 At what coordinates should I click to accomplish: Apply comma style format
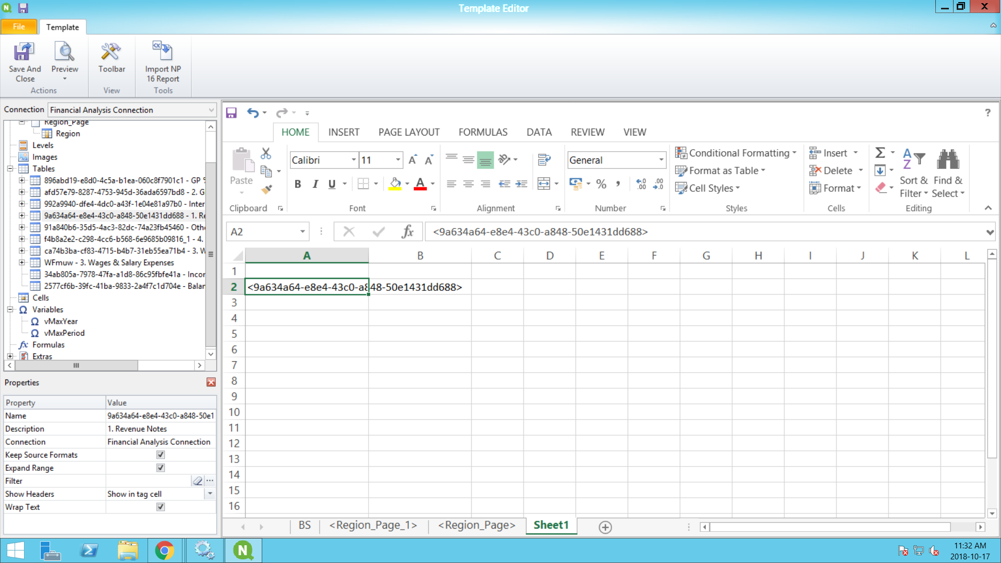(x=618, y=184)
